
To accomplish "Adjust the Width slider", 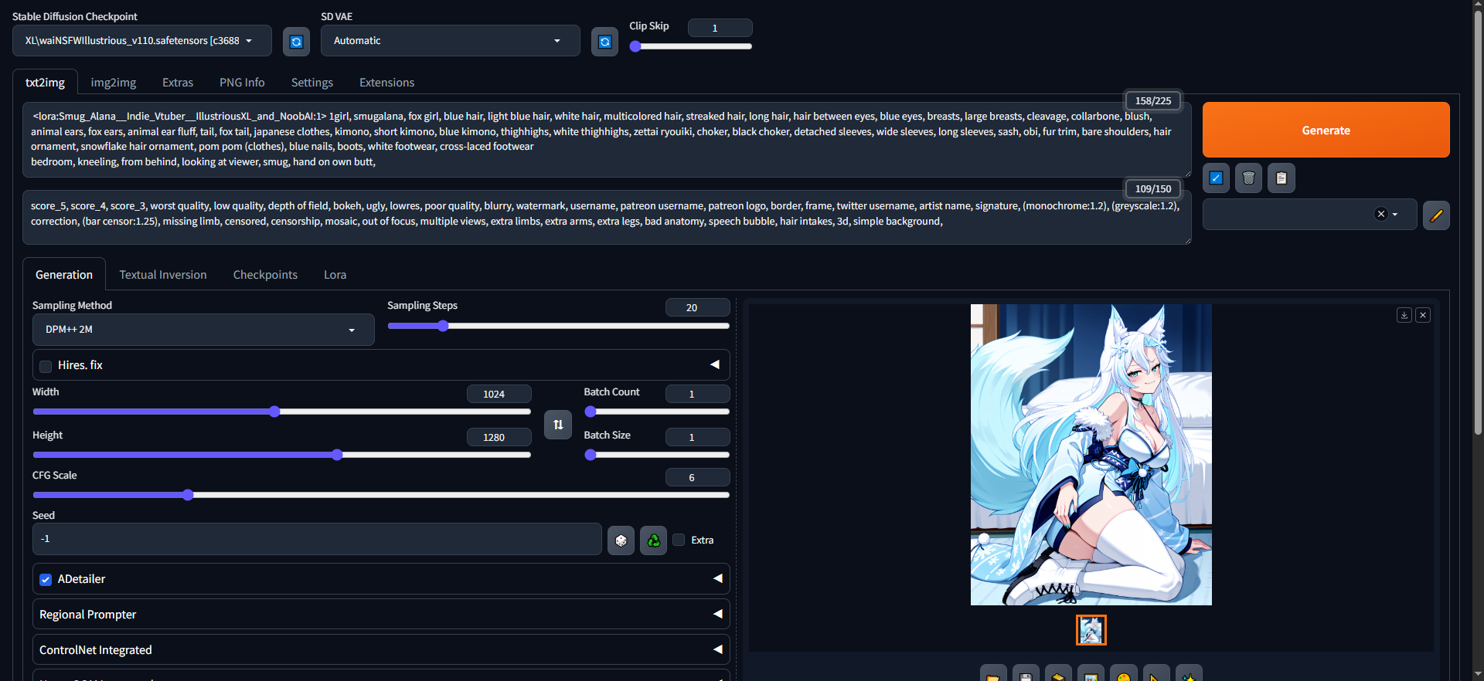I will [x=281, y=412].
